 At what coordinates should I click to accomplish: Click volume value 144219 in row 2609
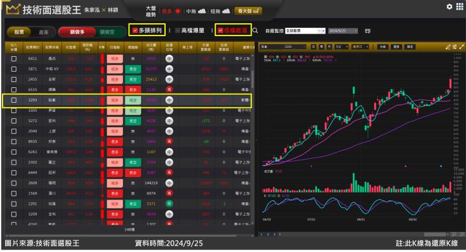pyautogui.click(x=151, y=183)
